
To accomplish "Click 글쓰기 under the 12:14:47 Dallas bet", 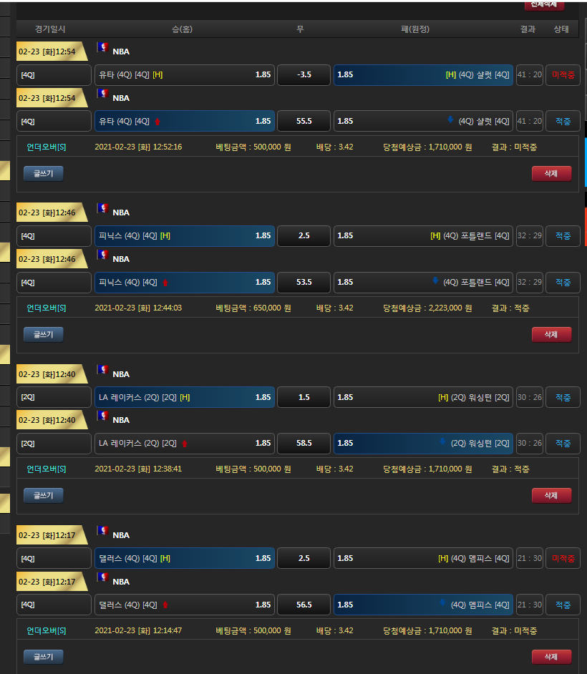I will [44, 656].
